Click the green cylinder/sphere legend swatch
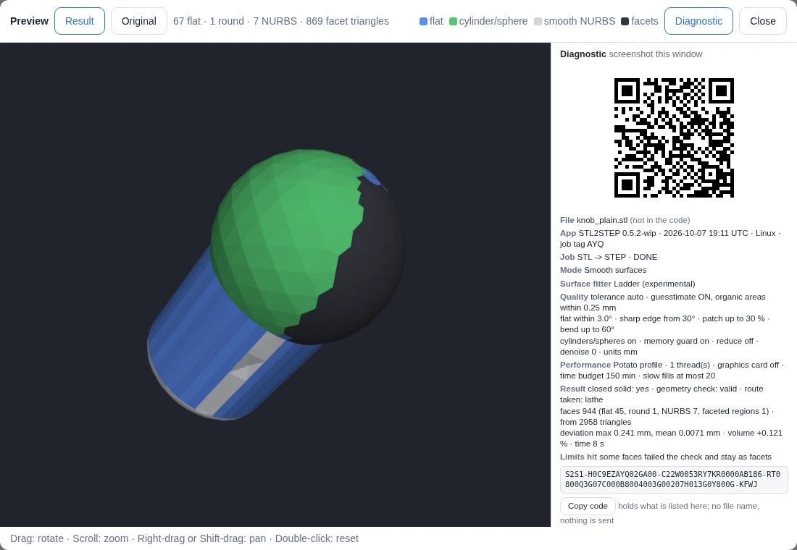This screenshot has width=797, height=550. point(453,21)
